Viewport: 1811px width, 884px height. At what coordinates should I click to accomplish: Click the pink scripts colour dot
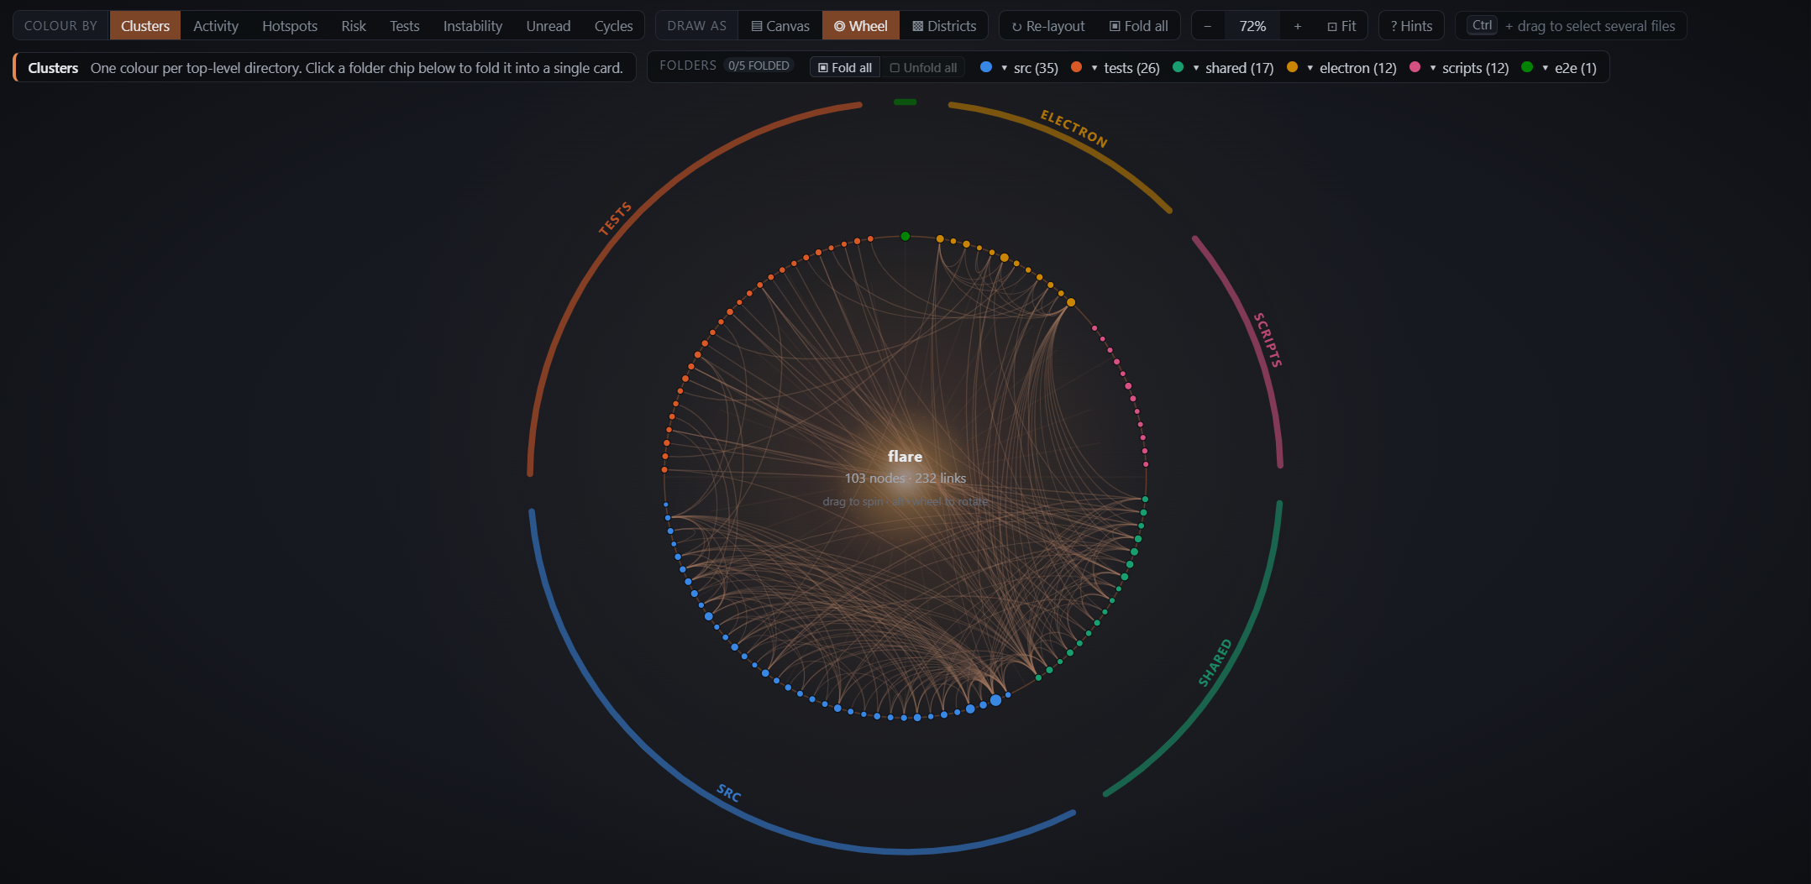pyautogui.click(x=1415, y=67)
